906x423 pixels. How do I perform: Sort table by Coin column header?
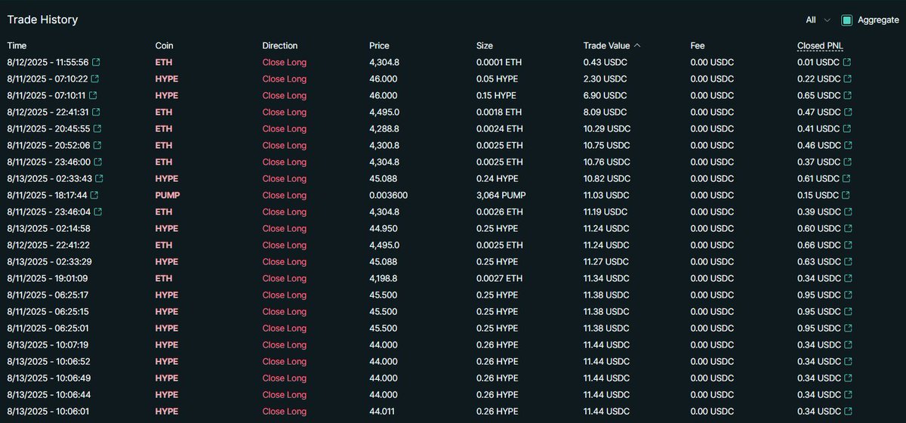click(164, 46)
